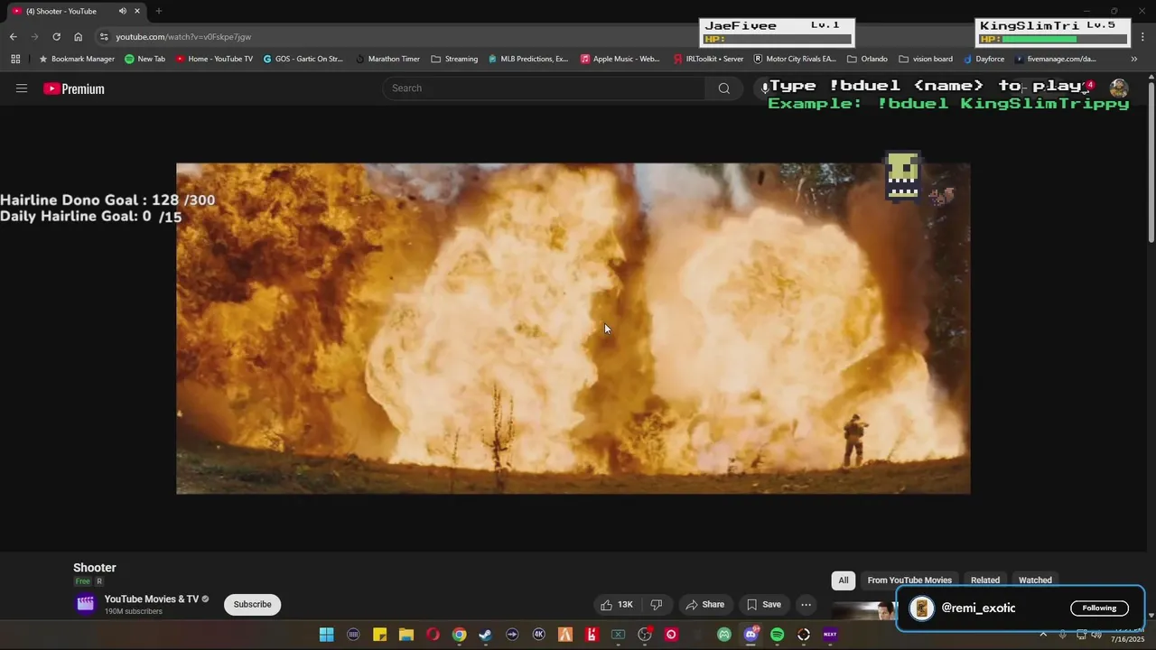1156x650 pixels.
Task: Open Steam from the taskbar
Action: [486, 635]
